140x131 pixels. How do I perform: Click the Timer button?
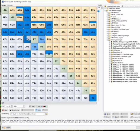pyautogui.click(x=32, y=106)
